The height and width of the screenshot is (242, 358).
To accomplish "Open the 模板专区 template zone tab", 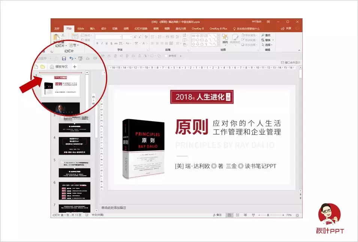I will click(59, 67).
